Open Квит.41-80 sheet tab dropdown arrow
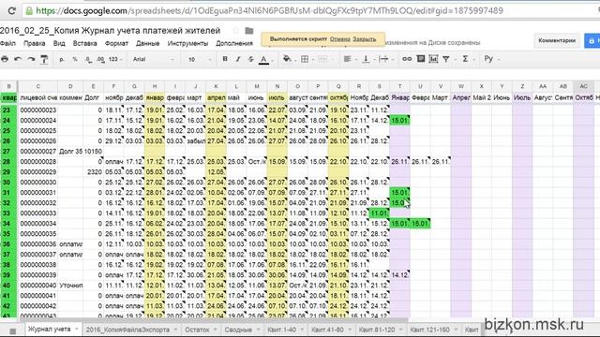 coord(350,330)
